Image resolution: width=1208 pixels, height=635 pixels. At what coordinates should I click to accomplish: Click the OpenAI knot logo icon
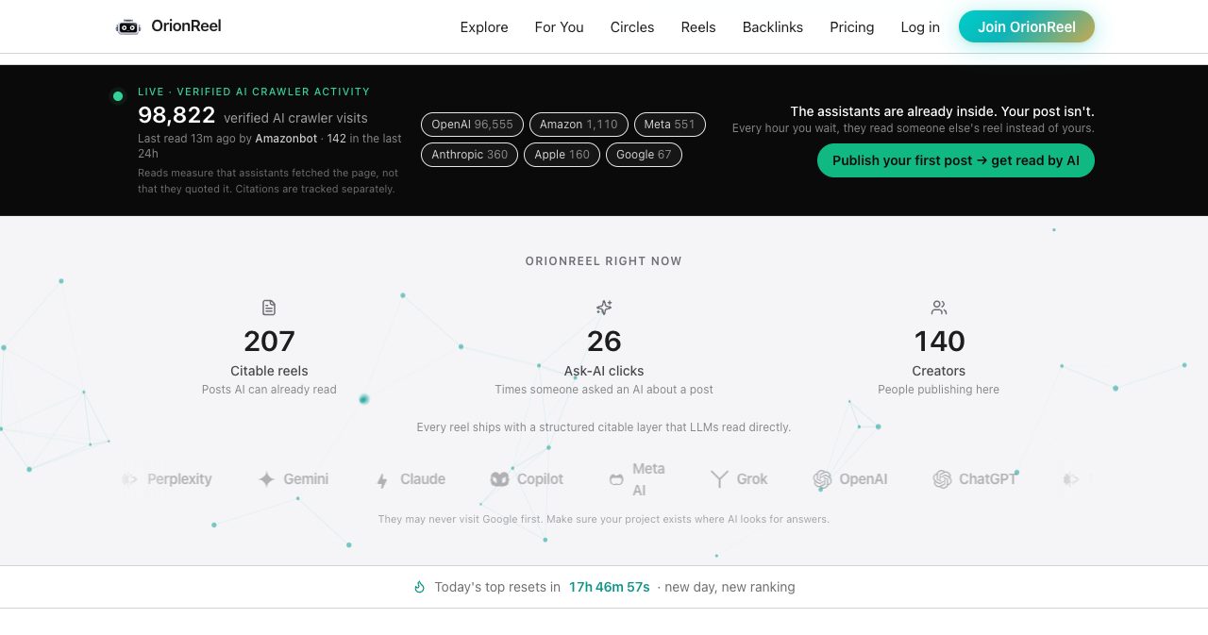click(x=822, y=479)
